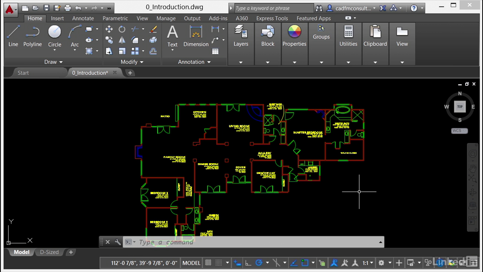Select the Line drawing tool
Viewport: 483px width, 272px height.
click(13, 36)
